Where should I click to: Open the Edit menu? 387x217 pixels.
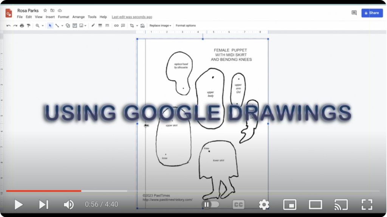tap(29, 17)
